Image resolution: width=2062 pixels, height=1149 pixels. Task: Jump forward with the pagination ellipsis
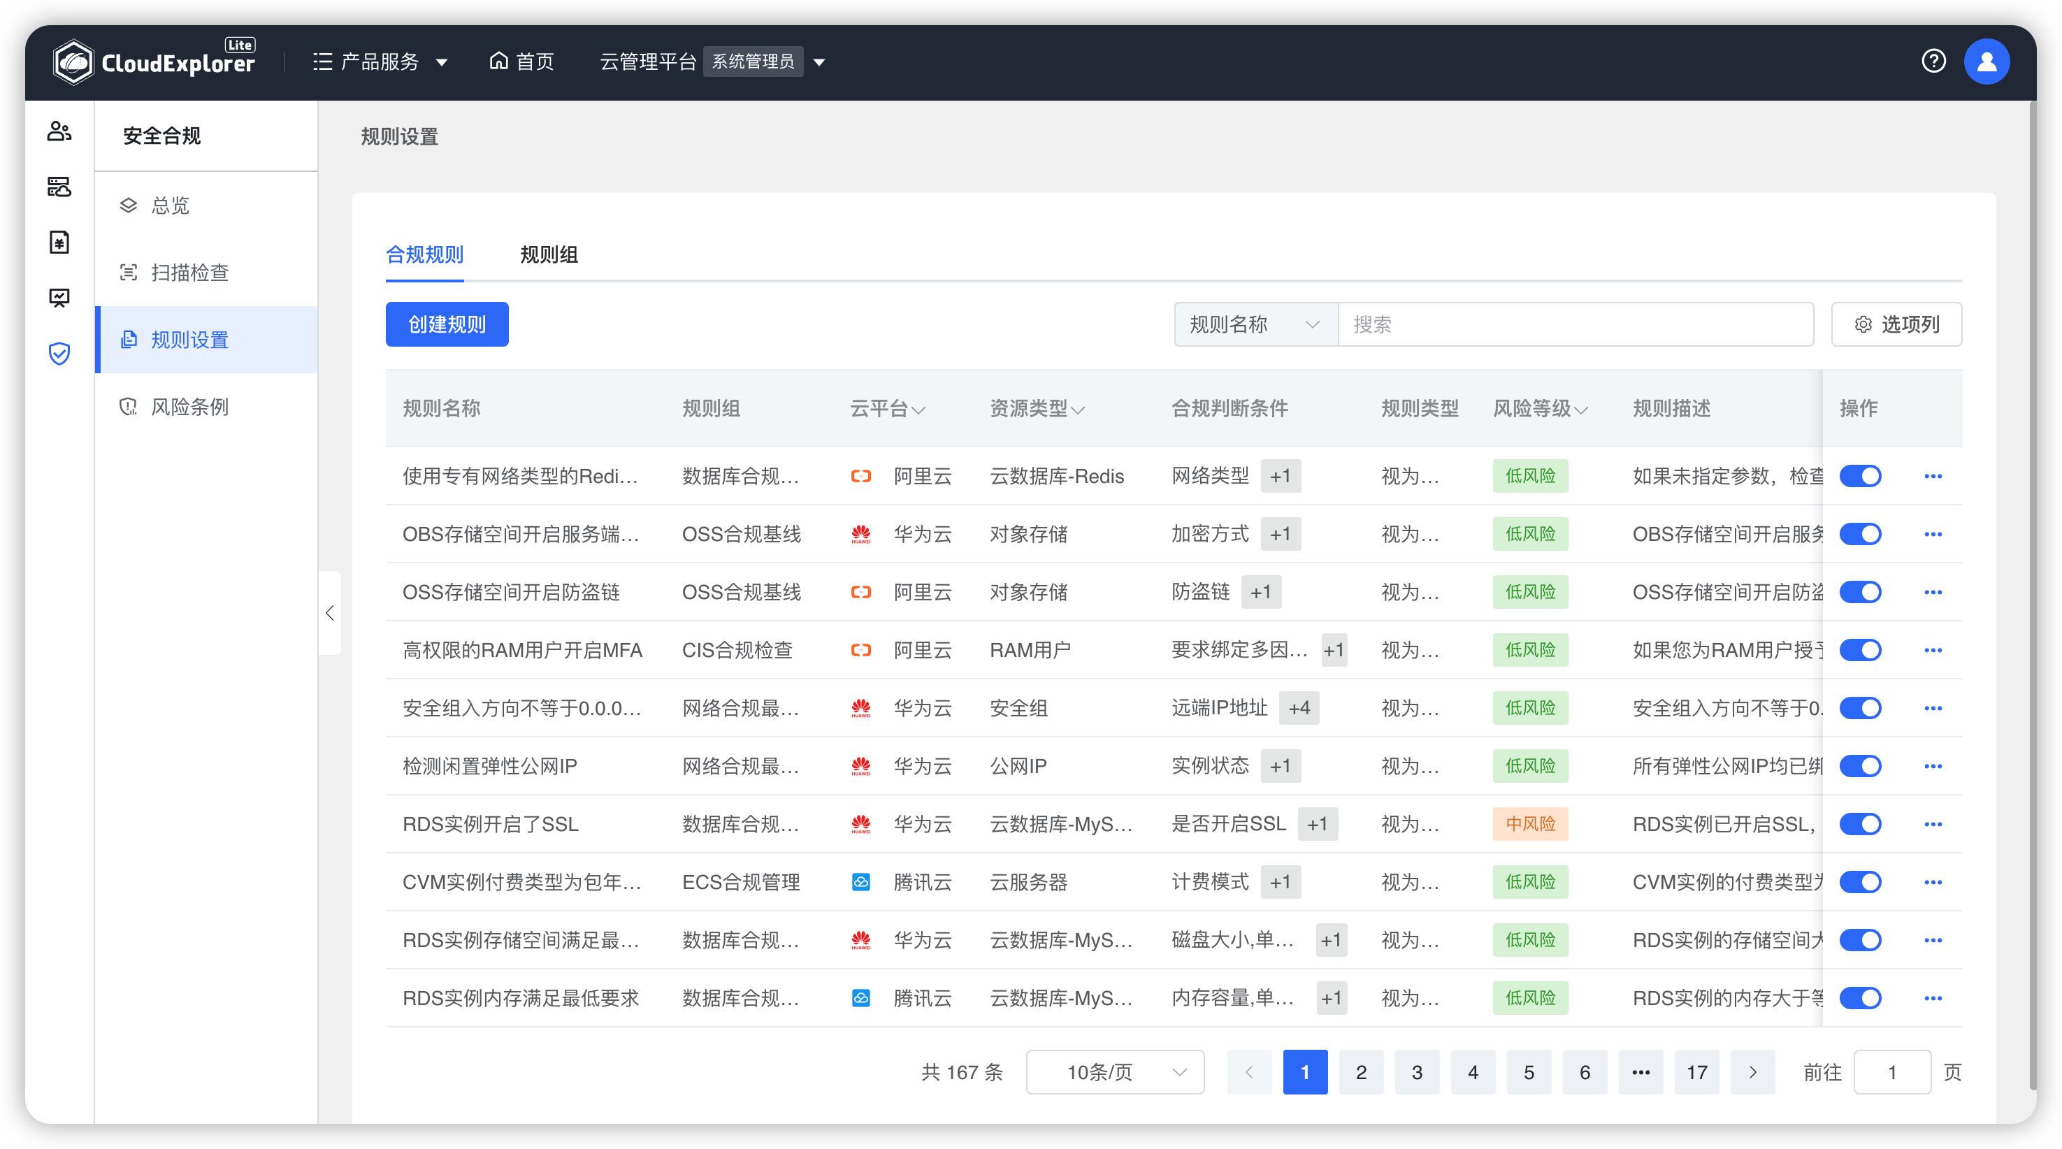click(x=1640, y=1072)
